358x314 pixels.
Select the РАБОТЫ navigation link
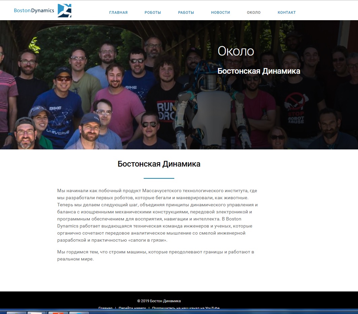point(186,12)
